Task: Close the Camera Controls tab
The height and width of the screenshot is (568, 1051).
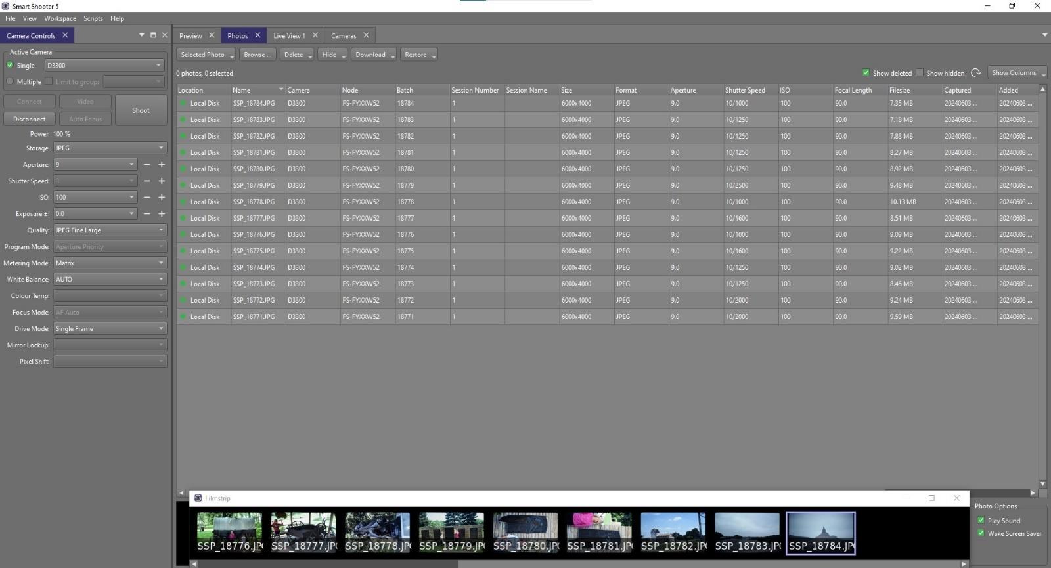Action: click(65, 35)
